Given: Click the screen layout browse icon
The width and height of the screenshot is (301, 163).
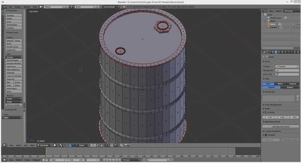Looking at the screenshot, I should 41,7.
